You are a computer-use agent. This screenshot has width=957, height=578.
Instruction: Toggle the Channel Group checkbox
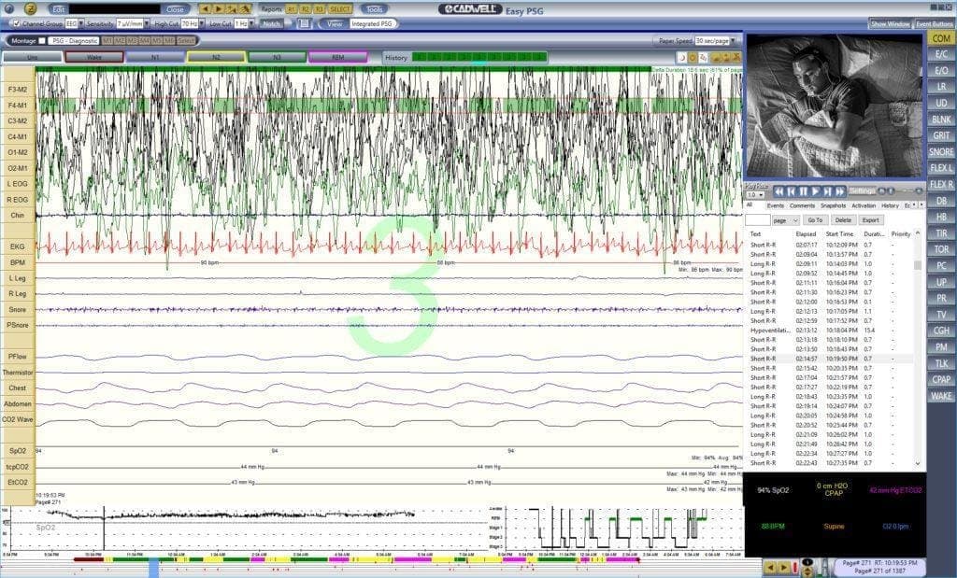(x=15, y=22)
